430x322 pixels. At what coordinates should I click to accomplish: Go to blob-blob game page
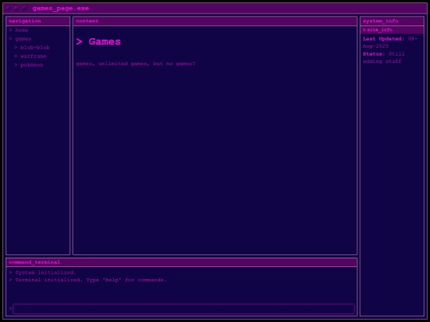pos(35,48)
